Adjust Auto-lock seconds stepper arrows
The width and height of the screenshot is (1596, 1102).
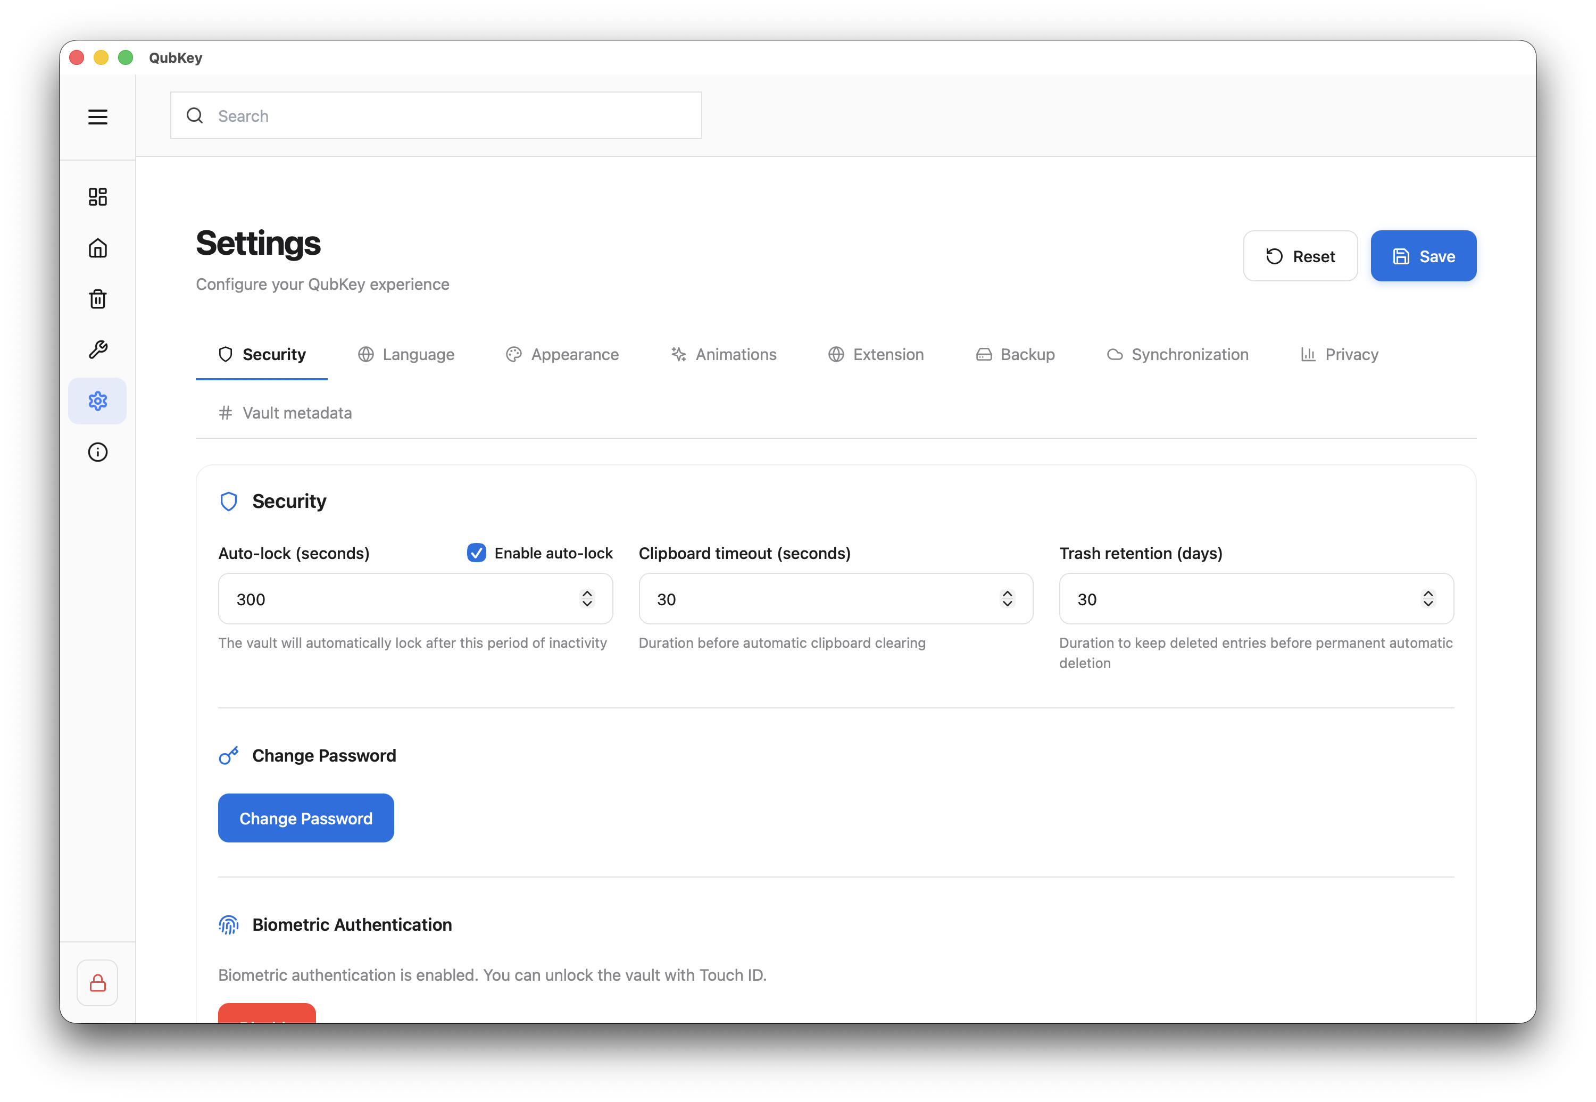click(587, 599)
